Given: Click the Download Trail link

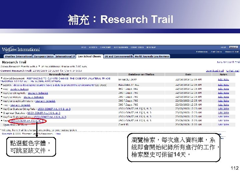Looking at the screenshot, I should [215, 71].
